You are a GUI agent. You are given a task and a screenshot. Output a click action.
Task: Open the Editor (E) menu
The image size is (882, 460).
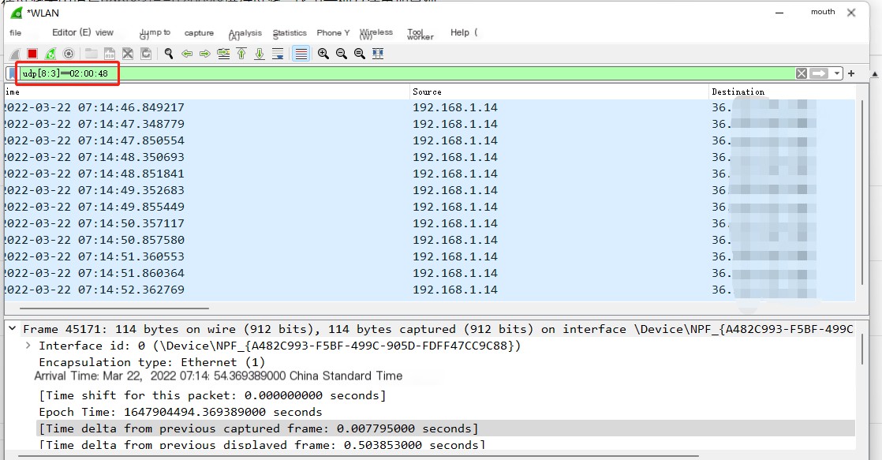click(72, 32)
